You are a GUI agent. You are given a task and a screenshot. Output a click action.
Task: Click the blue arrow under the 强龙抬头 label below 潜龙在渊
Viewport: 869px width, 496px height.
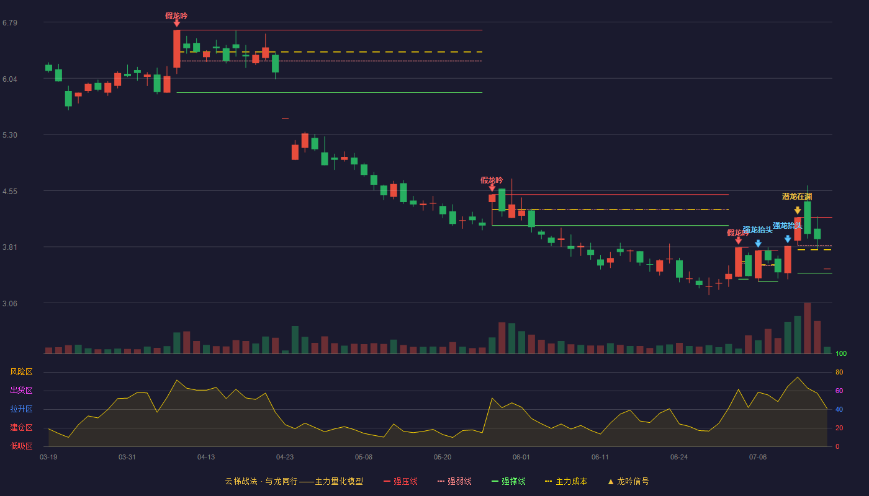(788, 239)
